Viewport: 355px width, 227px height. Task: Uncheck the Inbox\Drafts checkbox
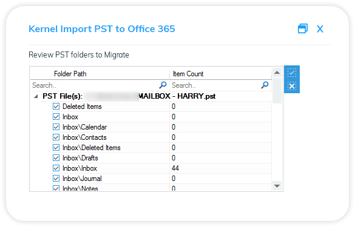(x=56, y=158)
